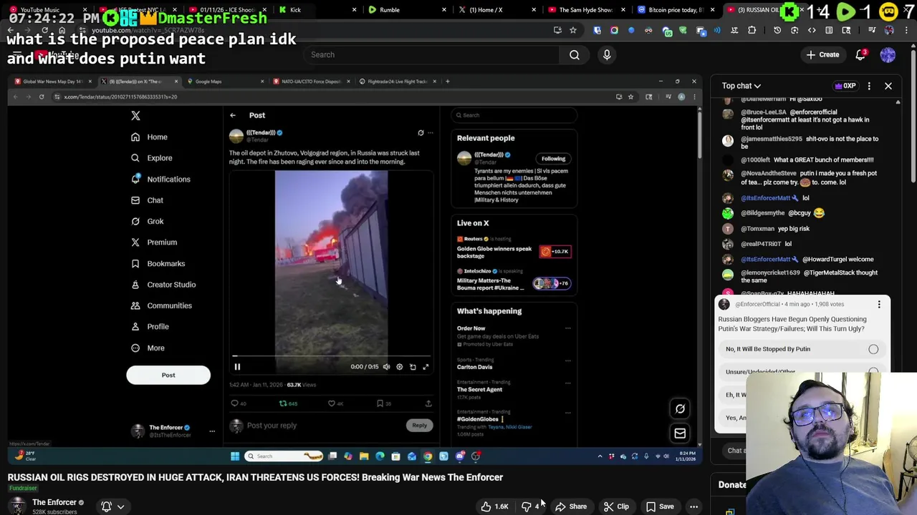This screenshot has width=917, height=515.
Task: Share the video
Action: tap(571, 506)
